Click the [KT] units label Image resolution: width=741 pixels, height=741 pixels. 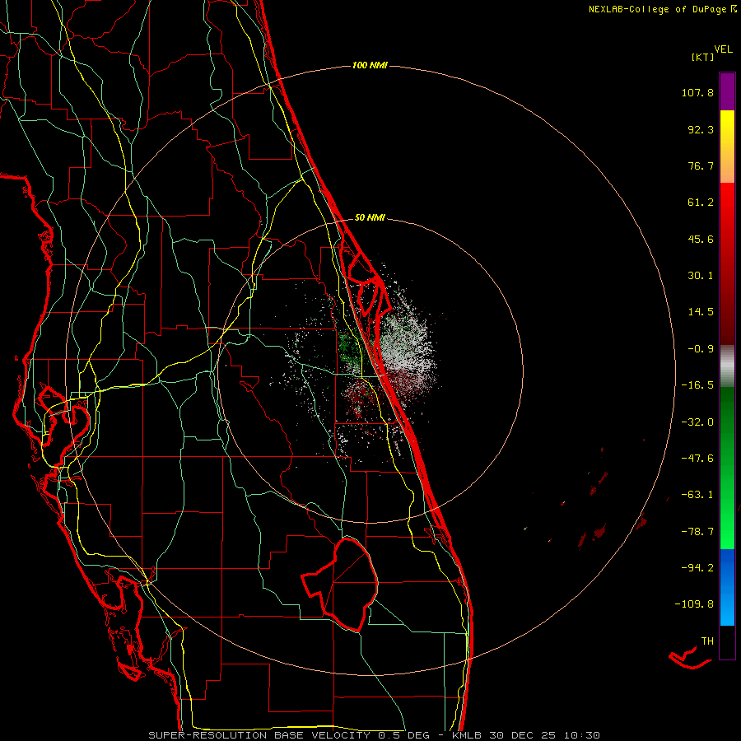[703, 57]
